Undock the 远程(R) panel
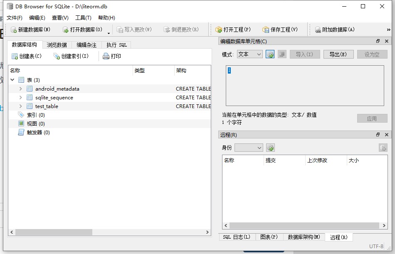The width and height of the screenshot is (395, 254). [x=378, y=135]
